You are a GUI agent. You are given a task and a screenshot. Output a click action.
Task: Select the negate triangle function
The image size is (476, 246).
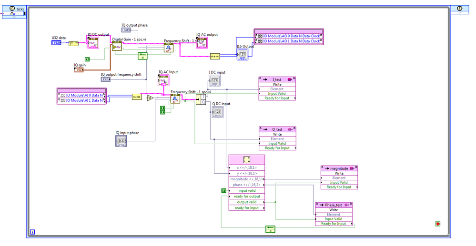click(150, 98)
